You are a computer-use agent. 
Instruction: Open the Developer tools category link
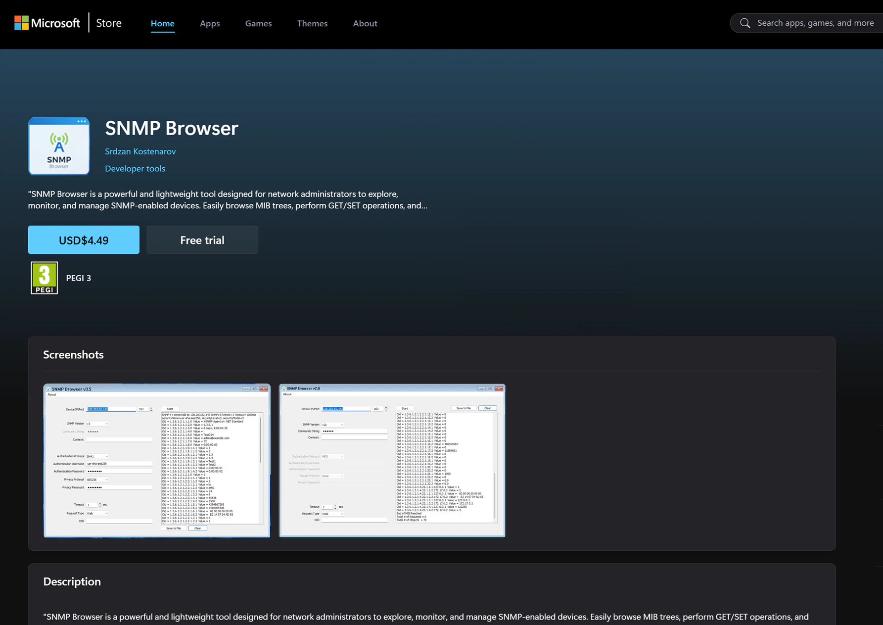(135, 169)
